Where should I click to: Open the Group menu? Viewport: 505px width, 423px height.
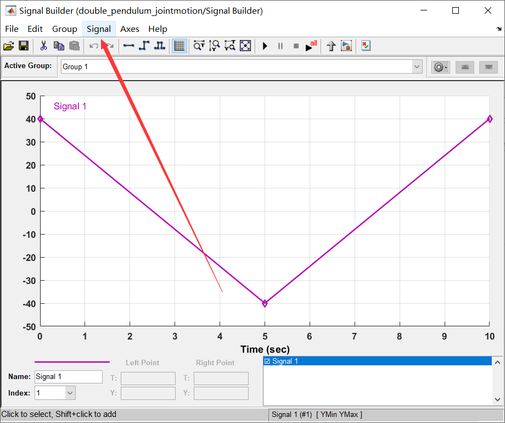point(65,29)
